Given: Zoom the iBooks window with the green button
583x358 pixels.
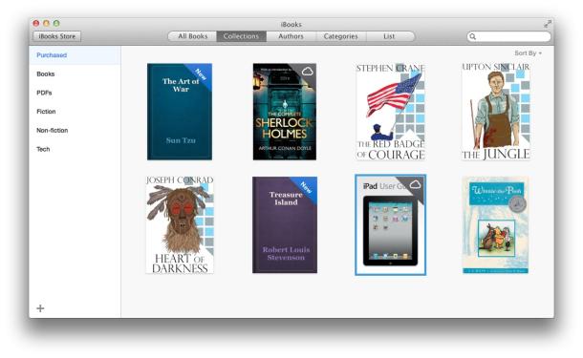Looking at the screenshot, I should click(56, 24).
